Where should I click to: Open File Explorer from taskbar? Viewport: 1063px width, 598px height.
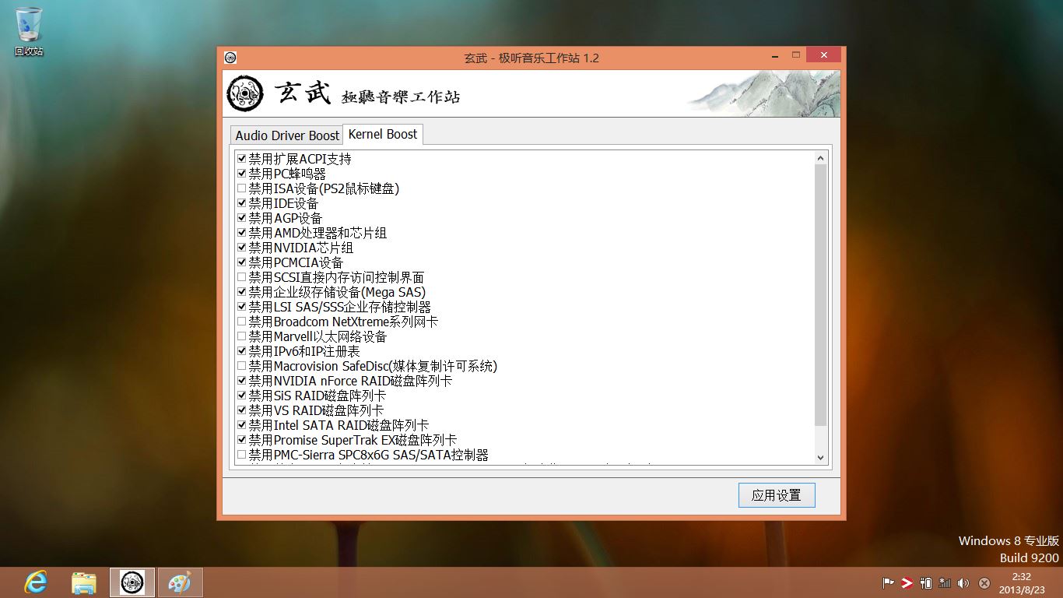pyautogui.click(x=84, y=582)
